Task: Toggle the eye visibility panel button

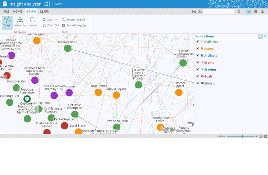Action: (x=249, y=12)
